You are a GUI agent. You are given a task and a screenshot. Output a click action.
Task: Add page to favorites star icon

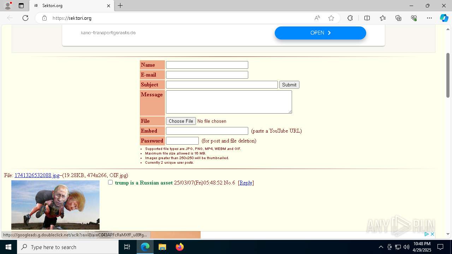tap(331, 18)
